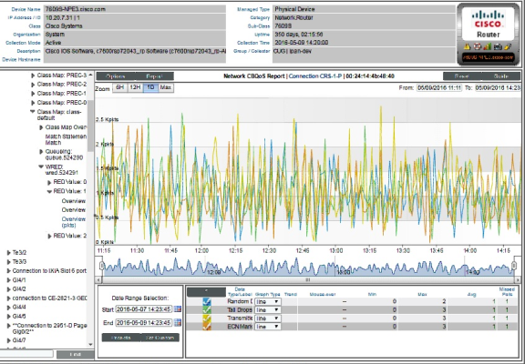The width and height of the screenshot is (525, 364).
Task: Set zoom to 6H
Action: pos(119,87)
